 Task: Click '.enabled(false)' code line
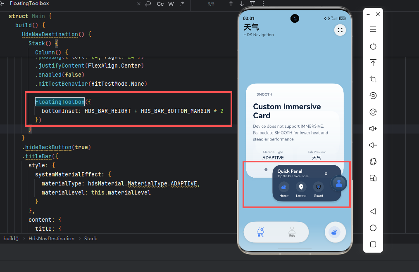[60, 75]
